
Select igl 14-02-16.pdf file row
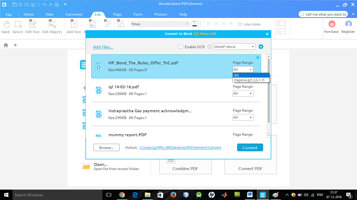[176, 90]
